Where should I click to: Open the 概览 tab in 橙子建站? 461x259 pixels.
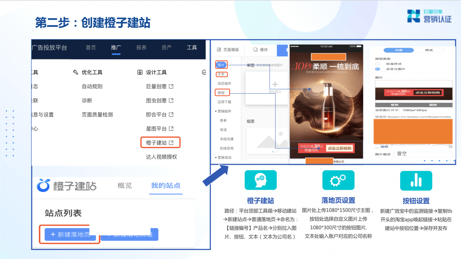tap(125, 185)
